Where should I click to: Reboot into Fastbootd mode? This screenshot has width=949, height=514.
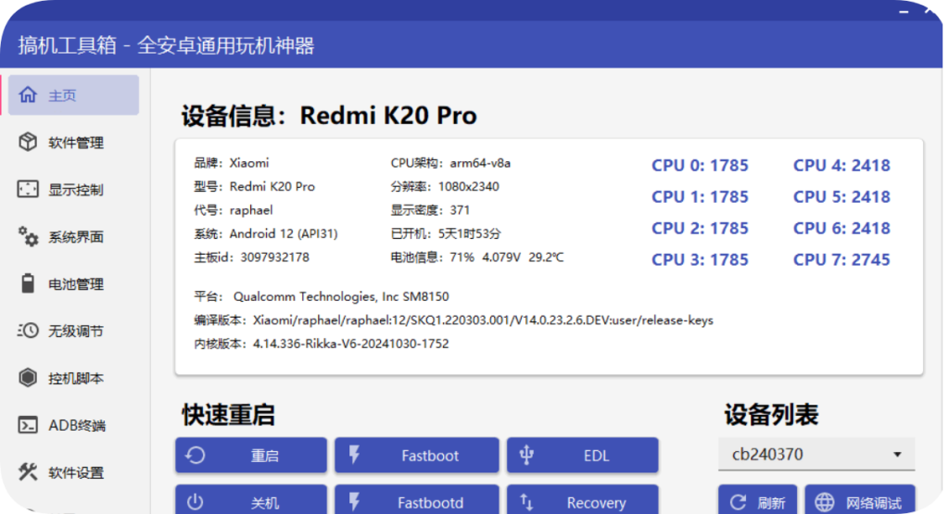417,499
